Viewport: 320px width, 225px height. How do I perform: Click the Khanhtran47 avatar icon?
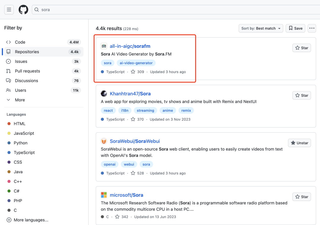tap(104, 94)
